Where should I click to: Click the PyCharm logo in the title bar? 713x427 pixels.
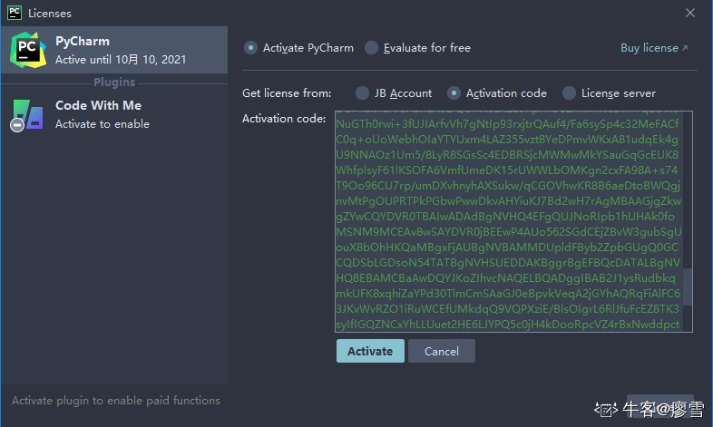coord(15,14)
